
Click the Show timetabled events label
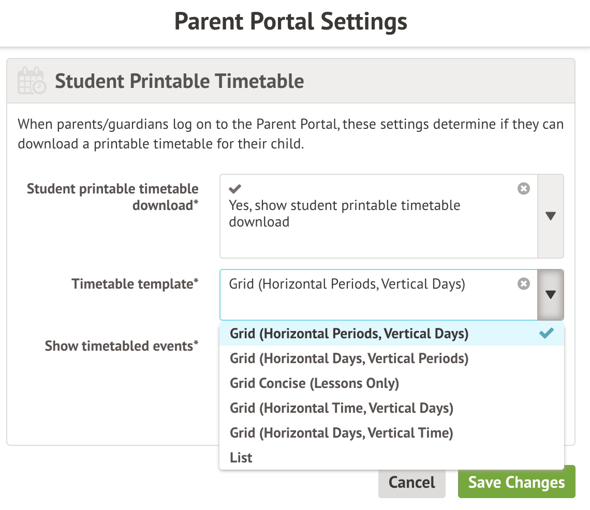tap(122, 346)
